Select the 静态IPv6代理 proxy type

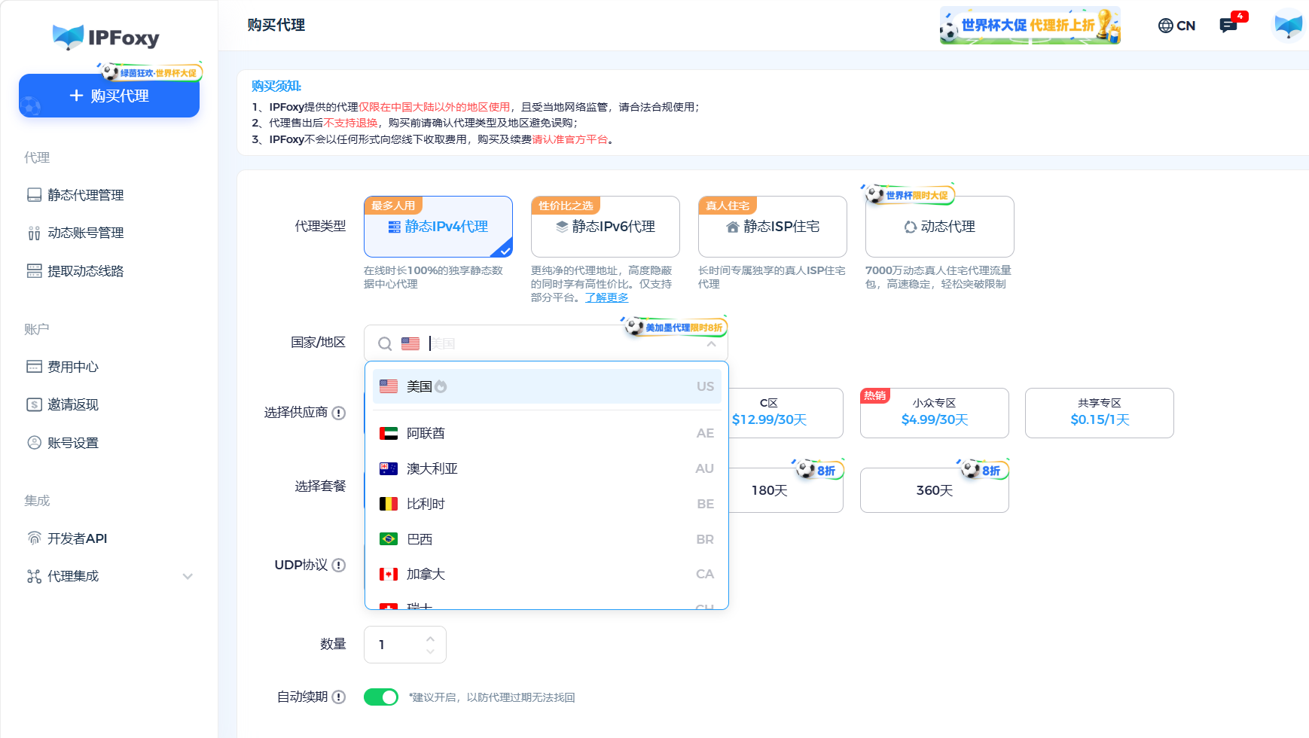pos(606,227)
